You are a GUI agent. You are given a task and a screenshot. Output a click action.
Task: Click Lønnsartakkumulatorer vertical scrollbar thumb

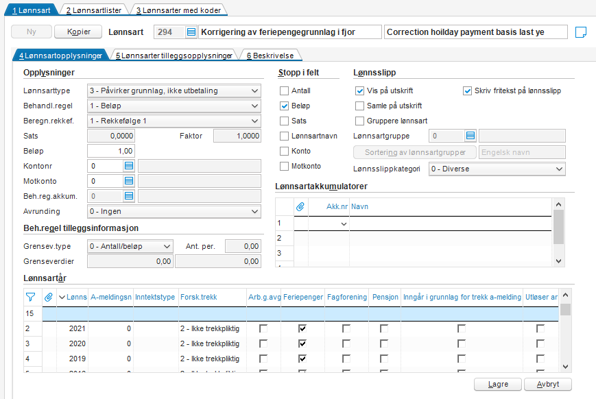[558, 227]
